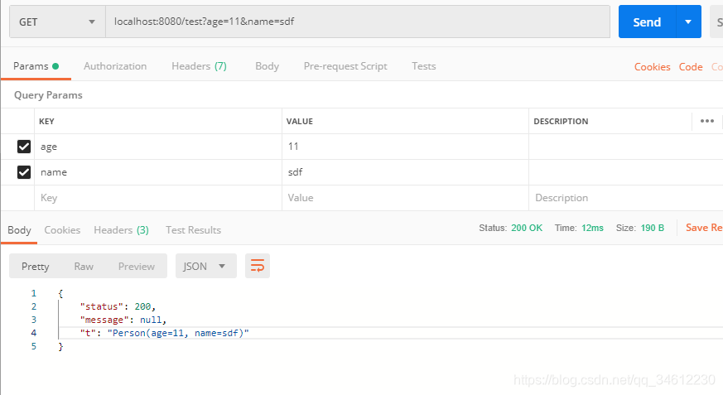Switch to the Params request tab

(x=36, y=66)
